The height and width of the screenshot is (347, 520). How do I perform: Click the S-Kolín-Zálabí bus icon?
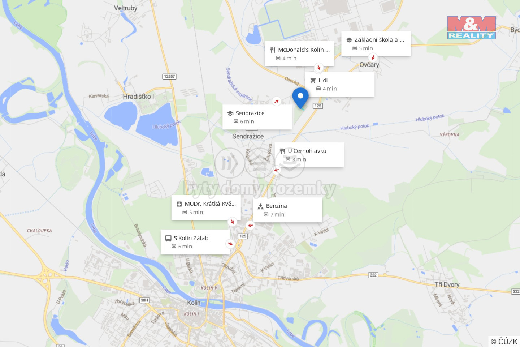coord(168,239)
